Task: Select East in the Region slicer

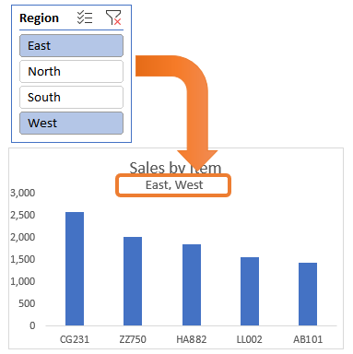Action: point(71,46)
